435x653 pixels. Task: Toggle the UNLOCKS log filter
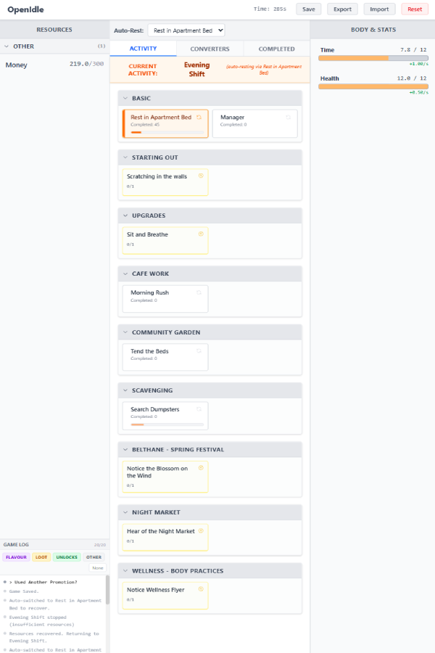click(67, 557)
